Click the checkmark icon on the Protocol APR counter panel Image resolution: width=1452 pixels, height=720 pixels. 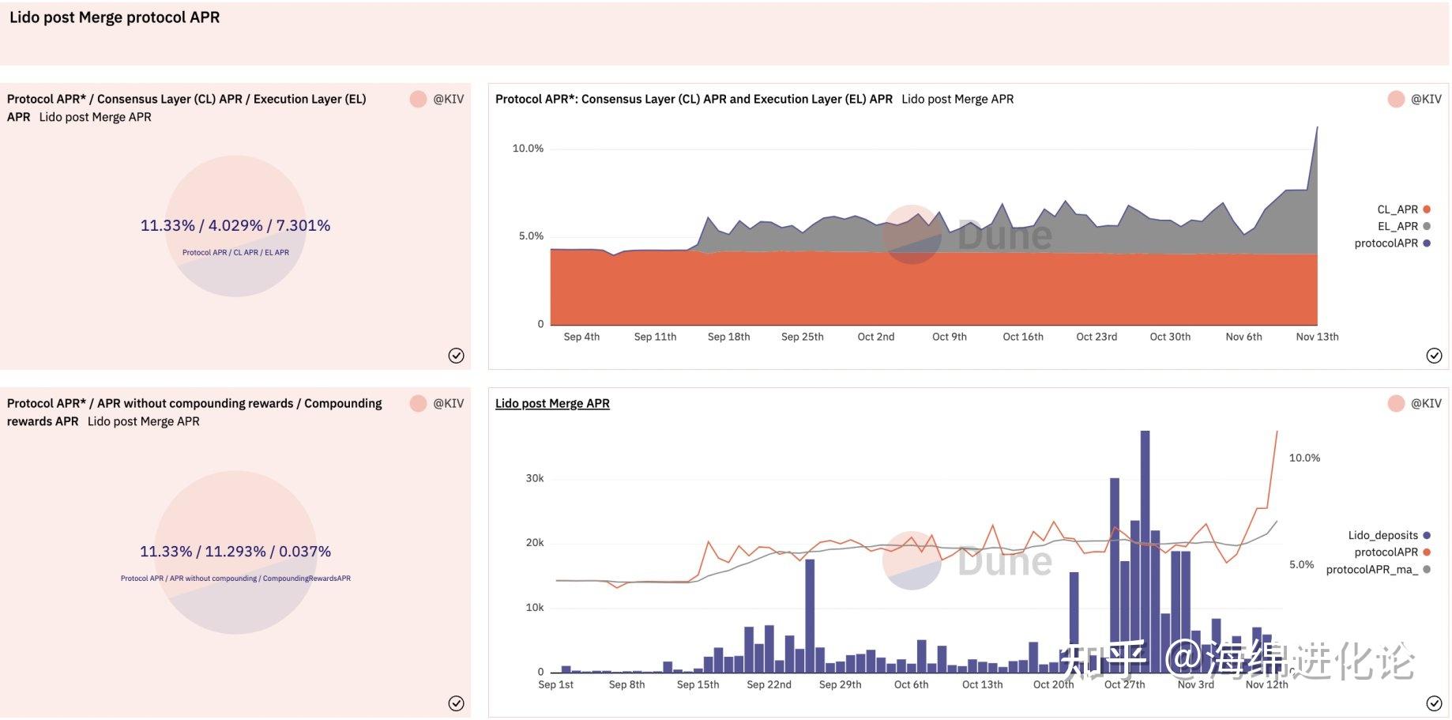456,356
